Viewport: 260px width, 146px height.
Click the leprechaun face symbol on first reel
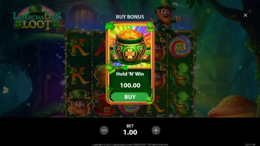pos(79,103)
